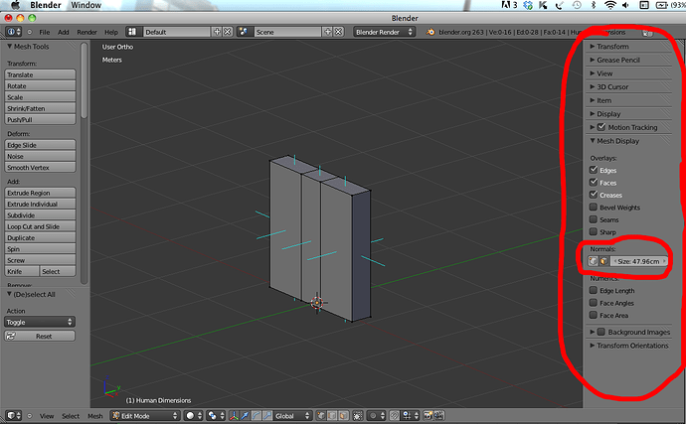
Task: Open the Mesh menu in viewport header
Action: click(x=95, y=416)
